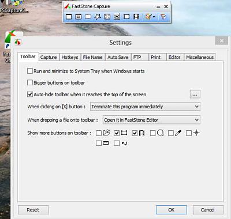The height and width of the screenshot is (219, 231).
Task: Uncheck the Screen Recorder button checkbox
Action: 135,133
